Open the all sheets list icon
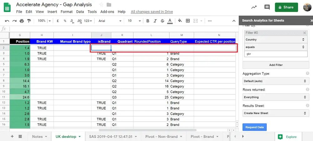The height and width of the screenshot is (141, 313). pos(20,136)
